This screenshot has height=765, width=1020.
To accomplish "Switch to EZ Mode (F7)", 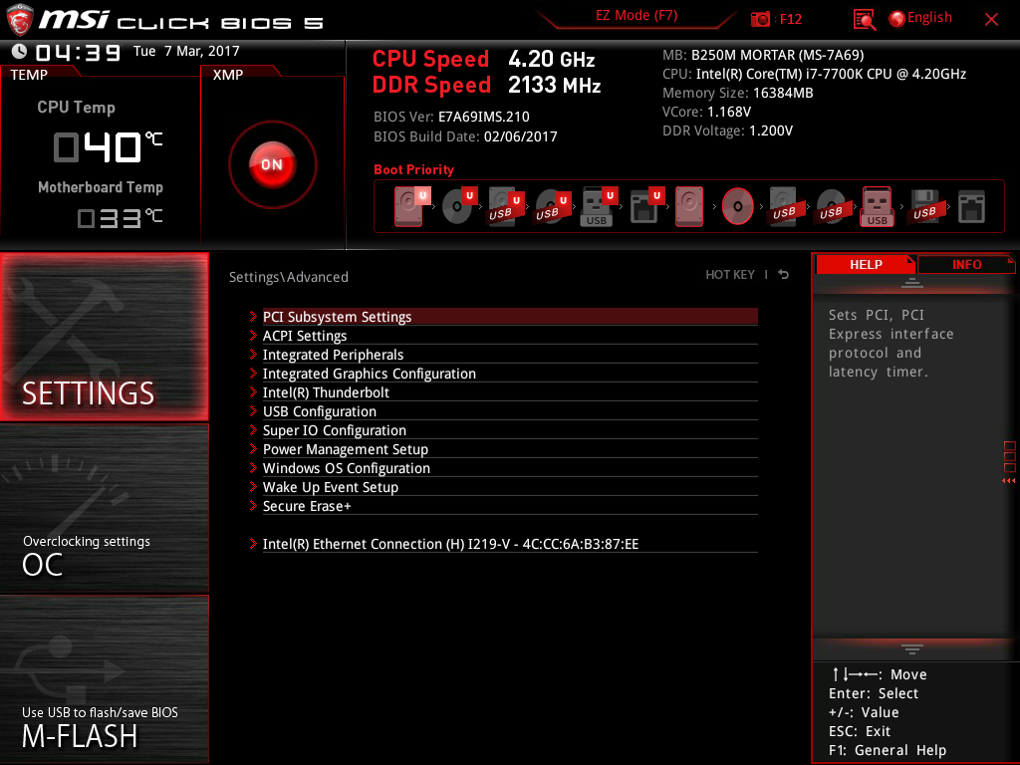I will [637, 16].
